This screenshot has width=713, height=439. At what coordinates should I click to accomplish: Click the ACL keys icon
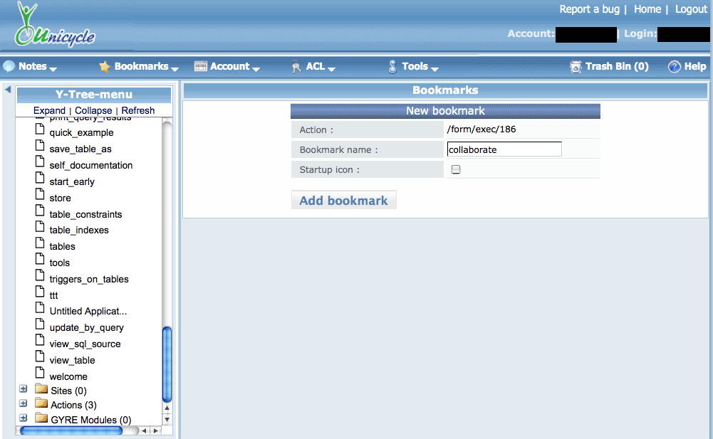coord(296,67)
